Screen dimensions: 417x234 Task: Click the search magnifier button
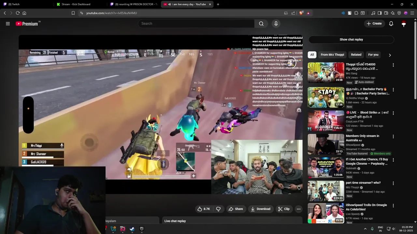coord(261,23)
